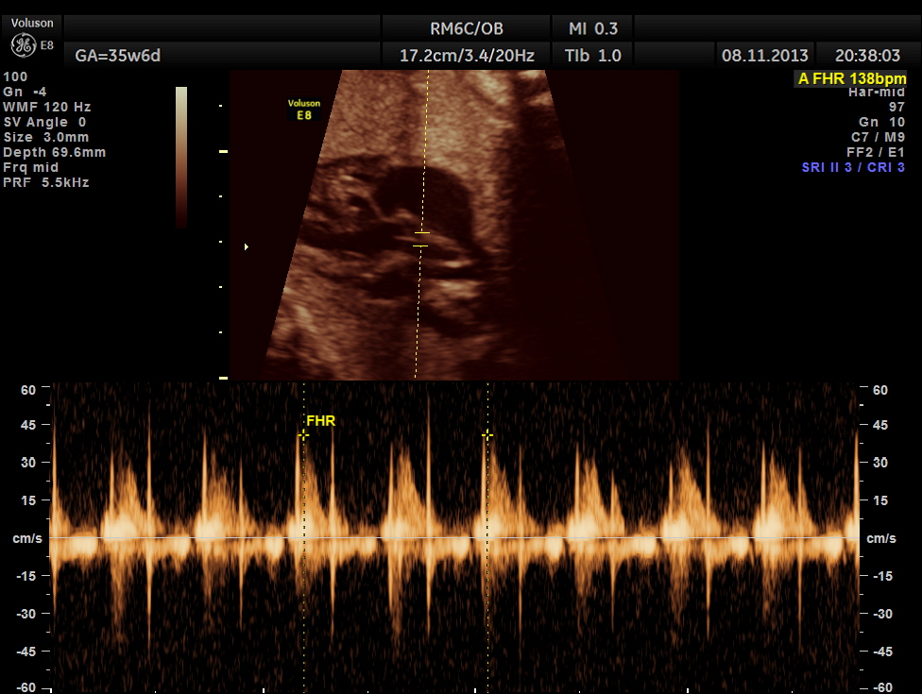Select the WMF 120 Hz wall filter setting

[47, 107]
